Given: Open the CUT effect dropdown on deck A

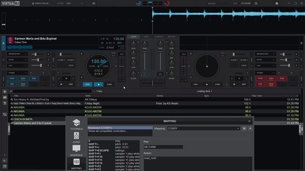Looking at the screenshot, I should pos(17,66).
